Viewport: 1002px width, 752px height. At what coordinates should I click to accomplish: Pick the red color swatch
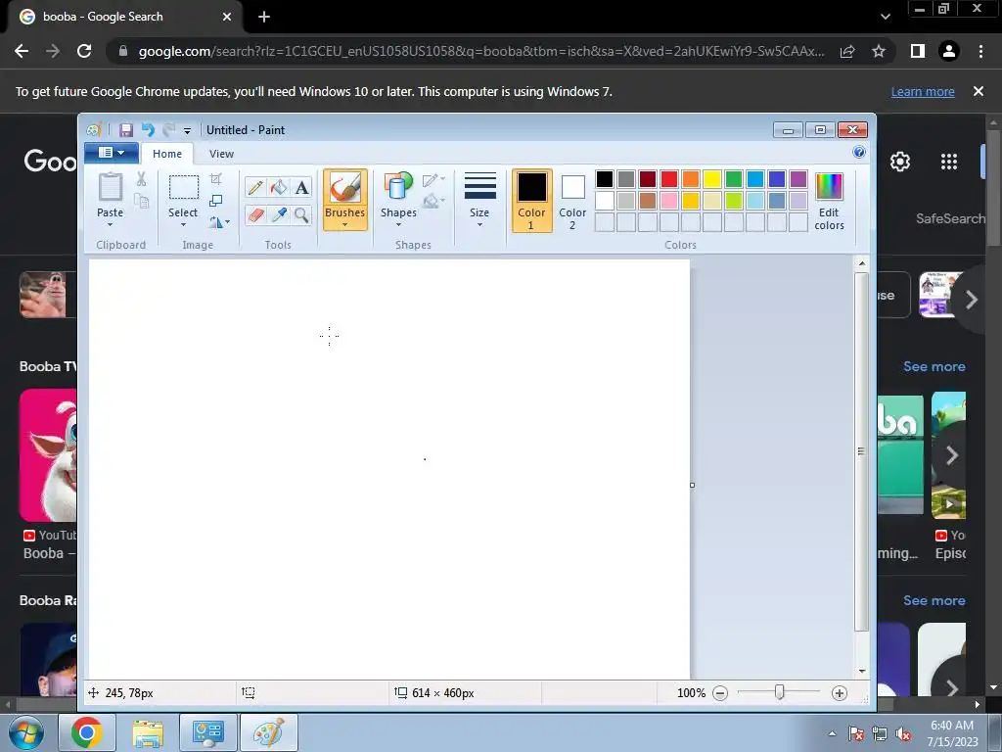tap(669, 179)
